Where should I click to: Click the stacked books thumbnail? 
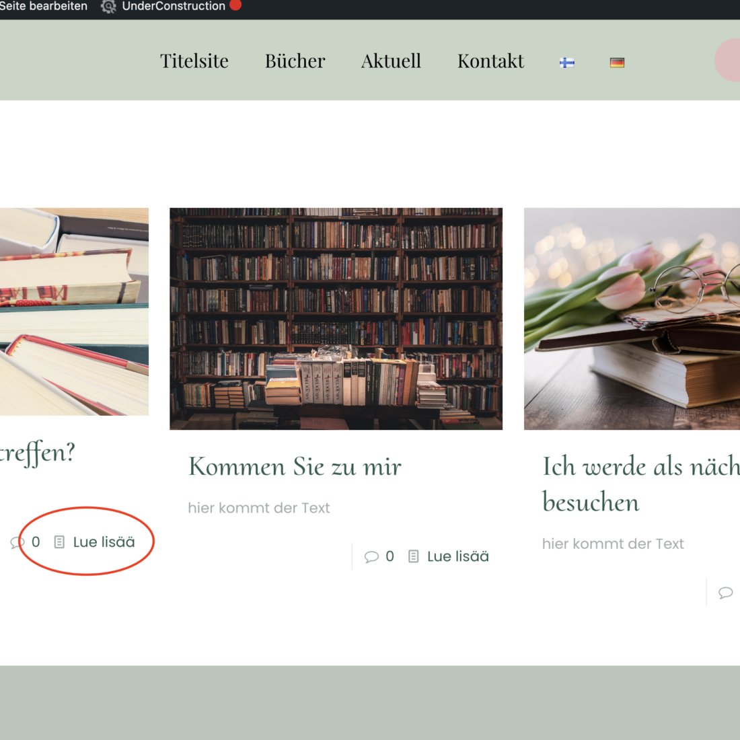point(74,311)
